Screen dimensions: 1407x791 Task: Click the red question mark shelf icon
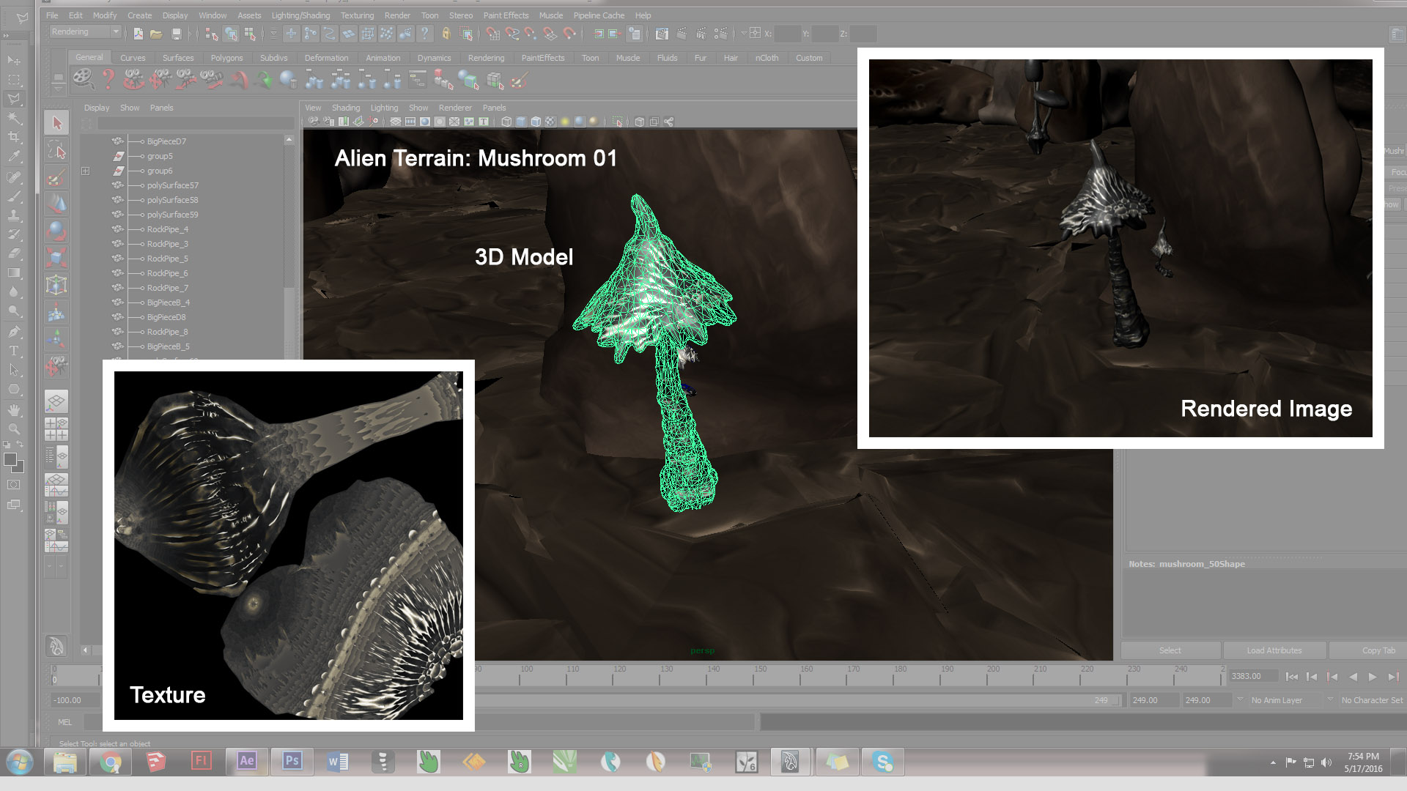(108, 79)
